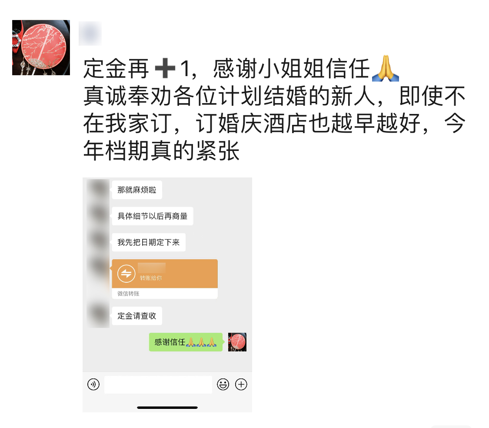Tap the small fan avatar beside 感谢信任
The width and height of the screenshot is (489, 428).
click(x=237, y=342)
